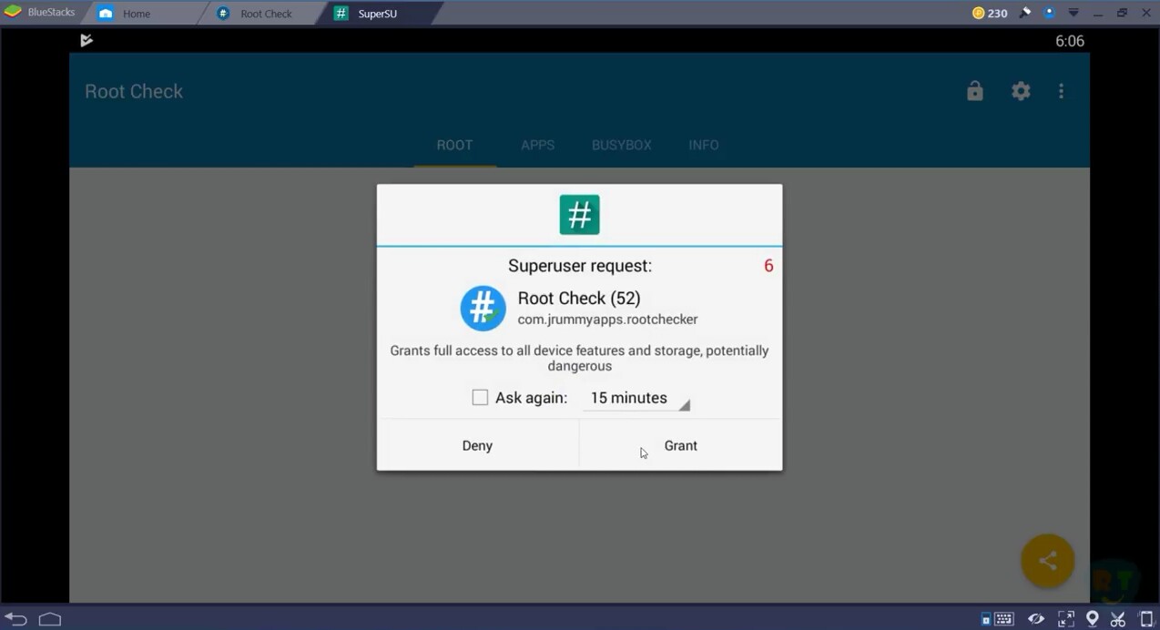The width and height of the screenshot is (1160, 630).
Task: Click the shake device phone icon
Action: (x=1146, y=619)
